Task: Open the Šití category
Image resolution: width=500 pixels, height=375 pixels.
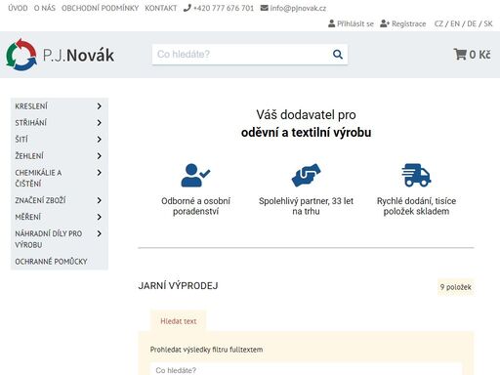Action: 21,140
